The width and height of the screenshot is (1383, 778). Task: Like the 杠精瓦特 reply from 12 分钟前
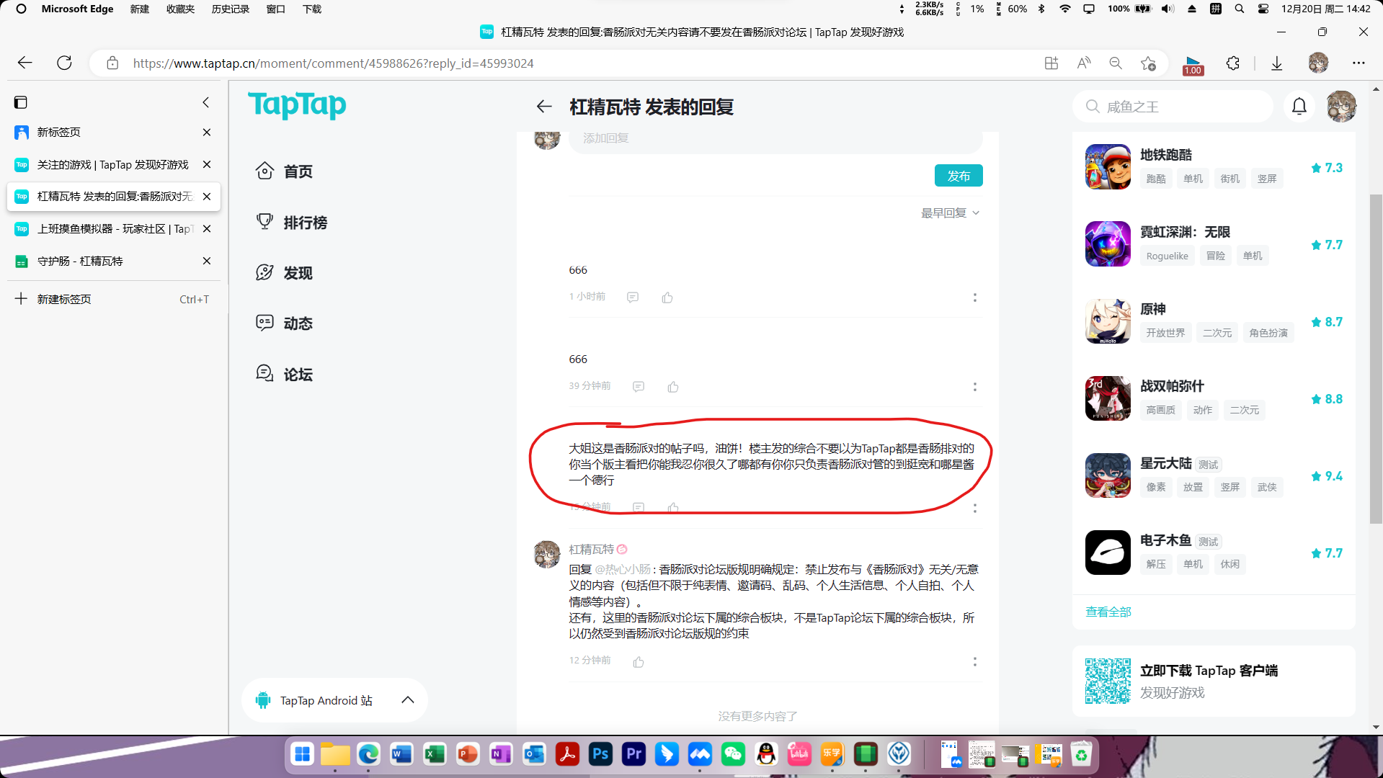click(639, 661)
